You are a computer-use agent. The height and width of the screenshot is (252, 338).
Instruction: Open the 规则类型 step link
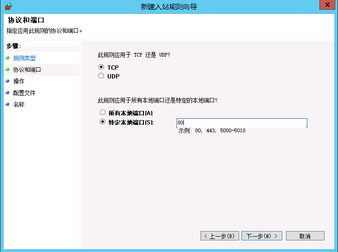(24, 58)
